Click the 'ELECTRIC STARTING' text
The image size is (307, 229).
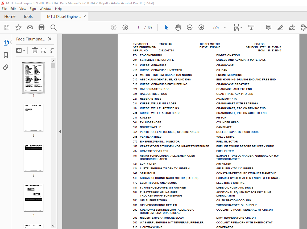tap(230, 183)
